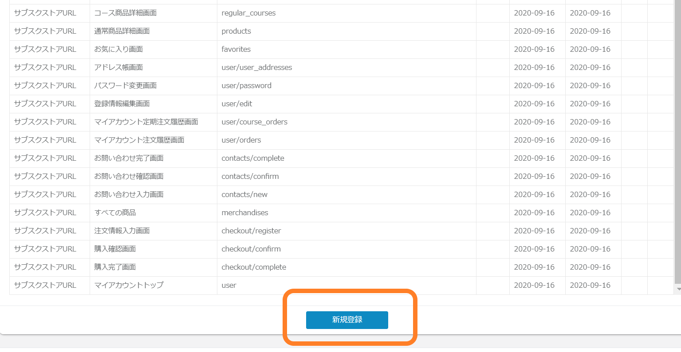The width and height of the screenshot is (681, 352).
Task: Click the regular_courses path cell
Action: coord(248,13)
